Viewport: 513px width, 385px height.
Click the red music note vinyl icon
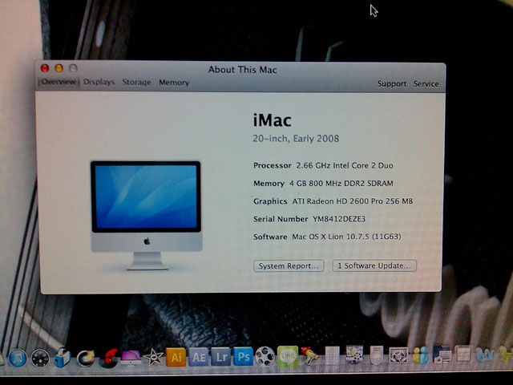tap(109, 359)
